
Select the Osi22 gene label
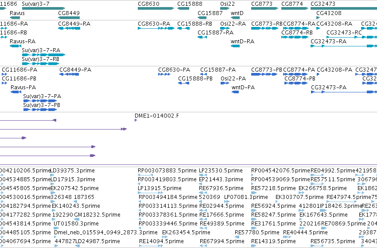point(227,4)
